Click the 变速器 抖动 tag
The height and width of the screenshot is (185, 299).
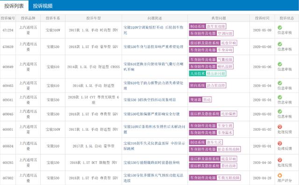(200, 100)
